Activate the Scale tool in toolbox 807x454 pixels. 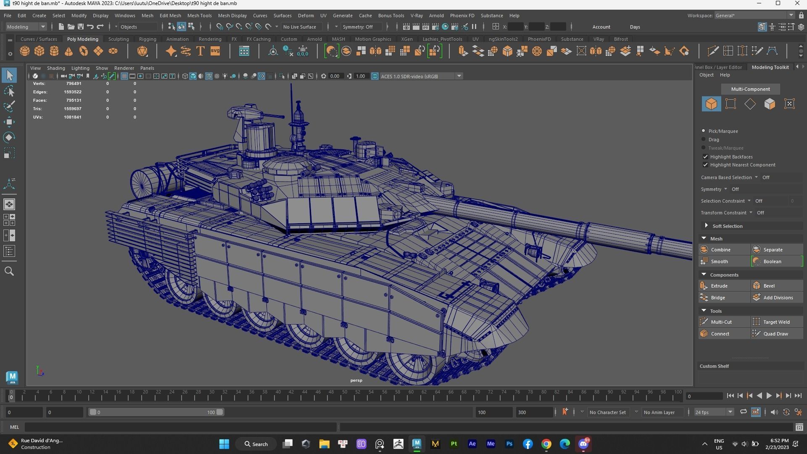[x=9, y=153]
